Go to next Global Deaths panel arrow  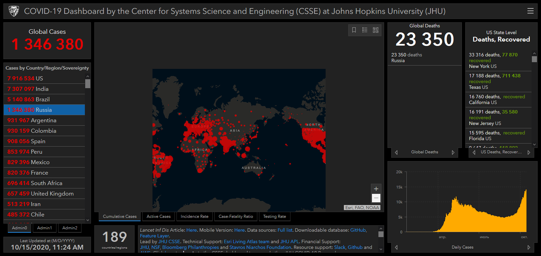(x=453, y=152)
